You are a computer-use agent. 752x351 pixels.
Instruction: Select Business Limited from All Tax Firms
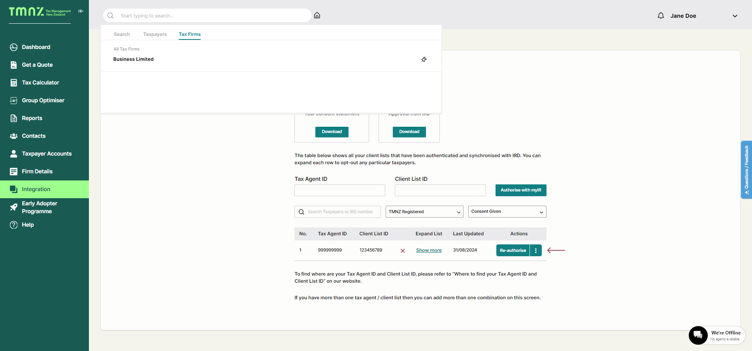pyautogui.click(x=134, y=59)
